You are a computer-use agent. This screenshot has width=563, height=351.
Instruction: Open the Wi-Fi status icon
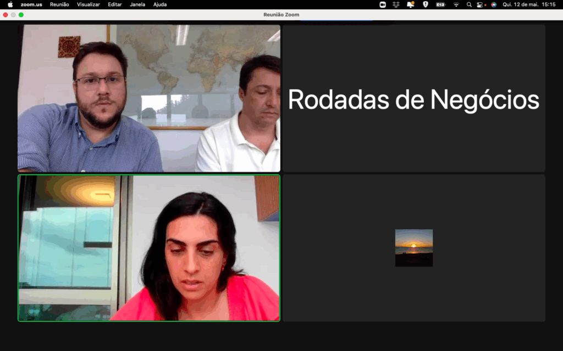(456, 4)
